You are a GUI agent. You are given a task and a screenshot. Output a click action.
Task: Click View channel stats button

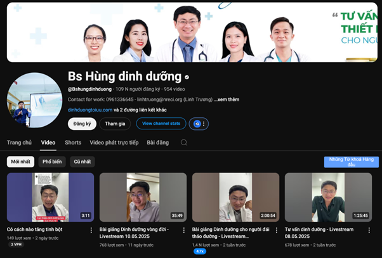(161, 124)
